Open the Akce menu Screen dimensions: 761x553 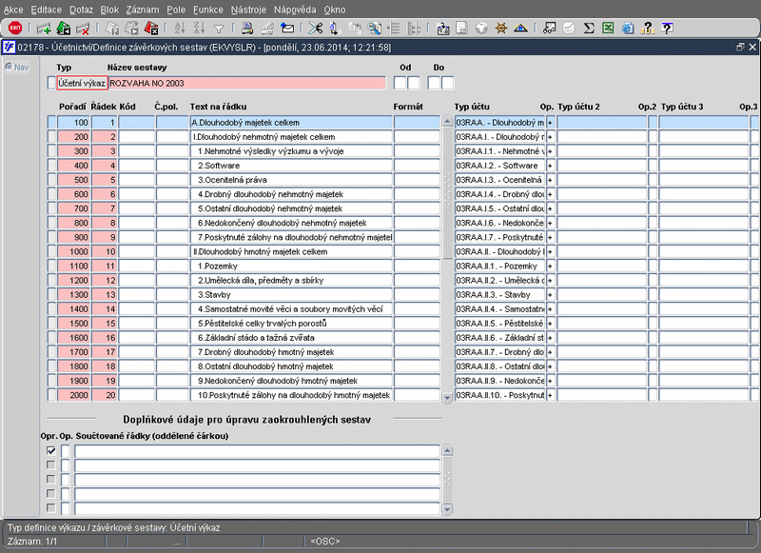tap(13, 10)
